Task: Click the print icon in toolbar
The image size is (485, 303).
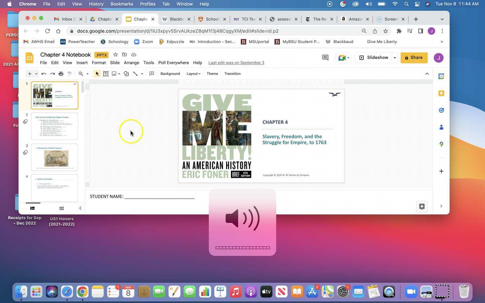Action: click(x=61, y=74)
